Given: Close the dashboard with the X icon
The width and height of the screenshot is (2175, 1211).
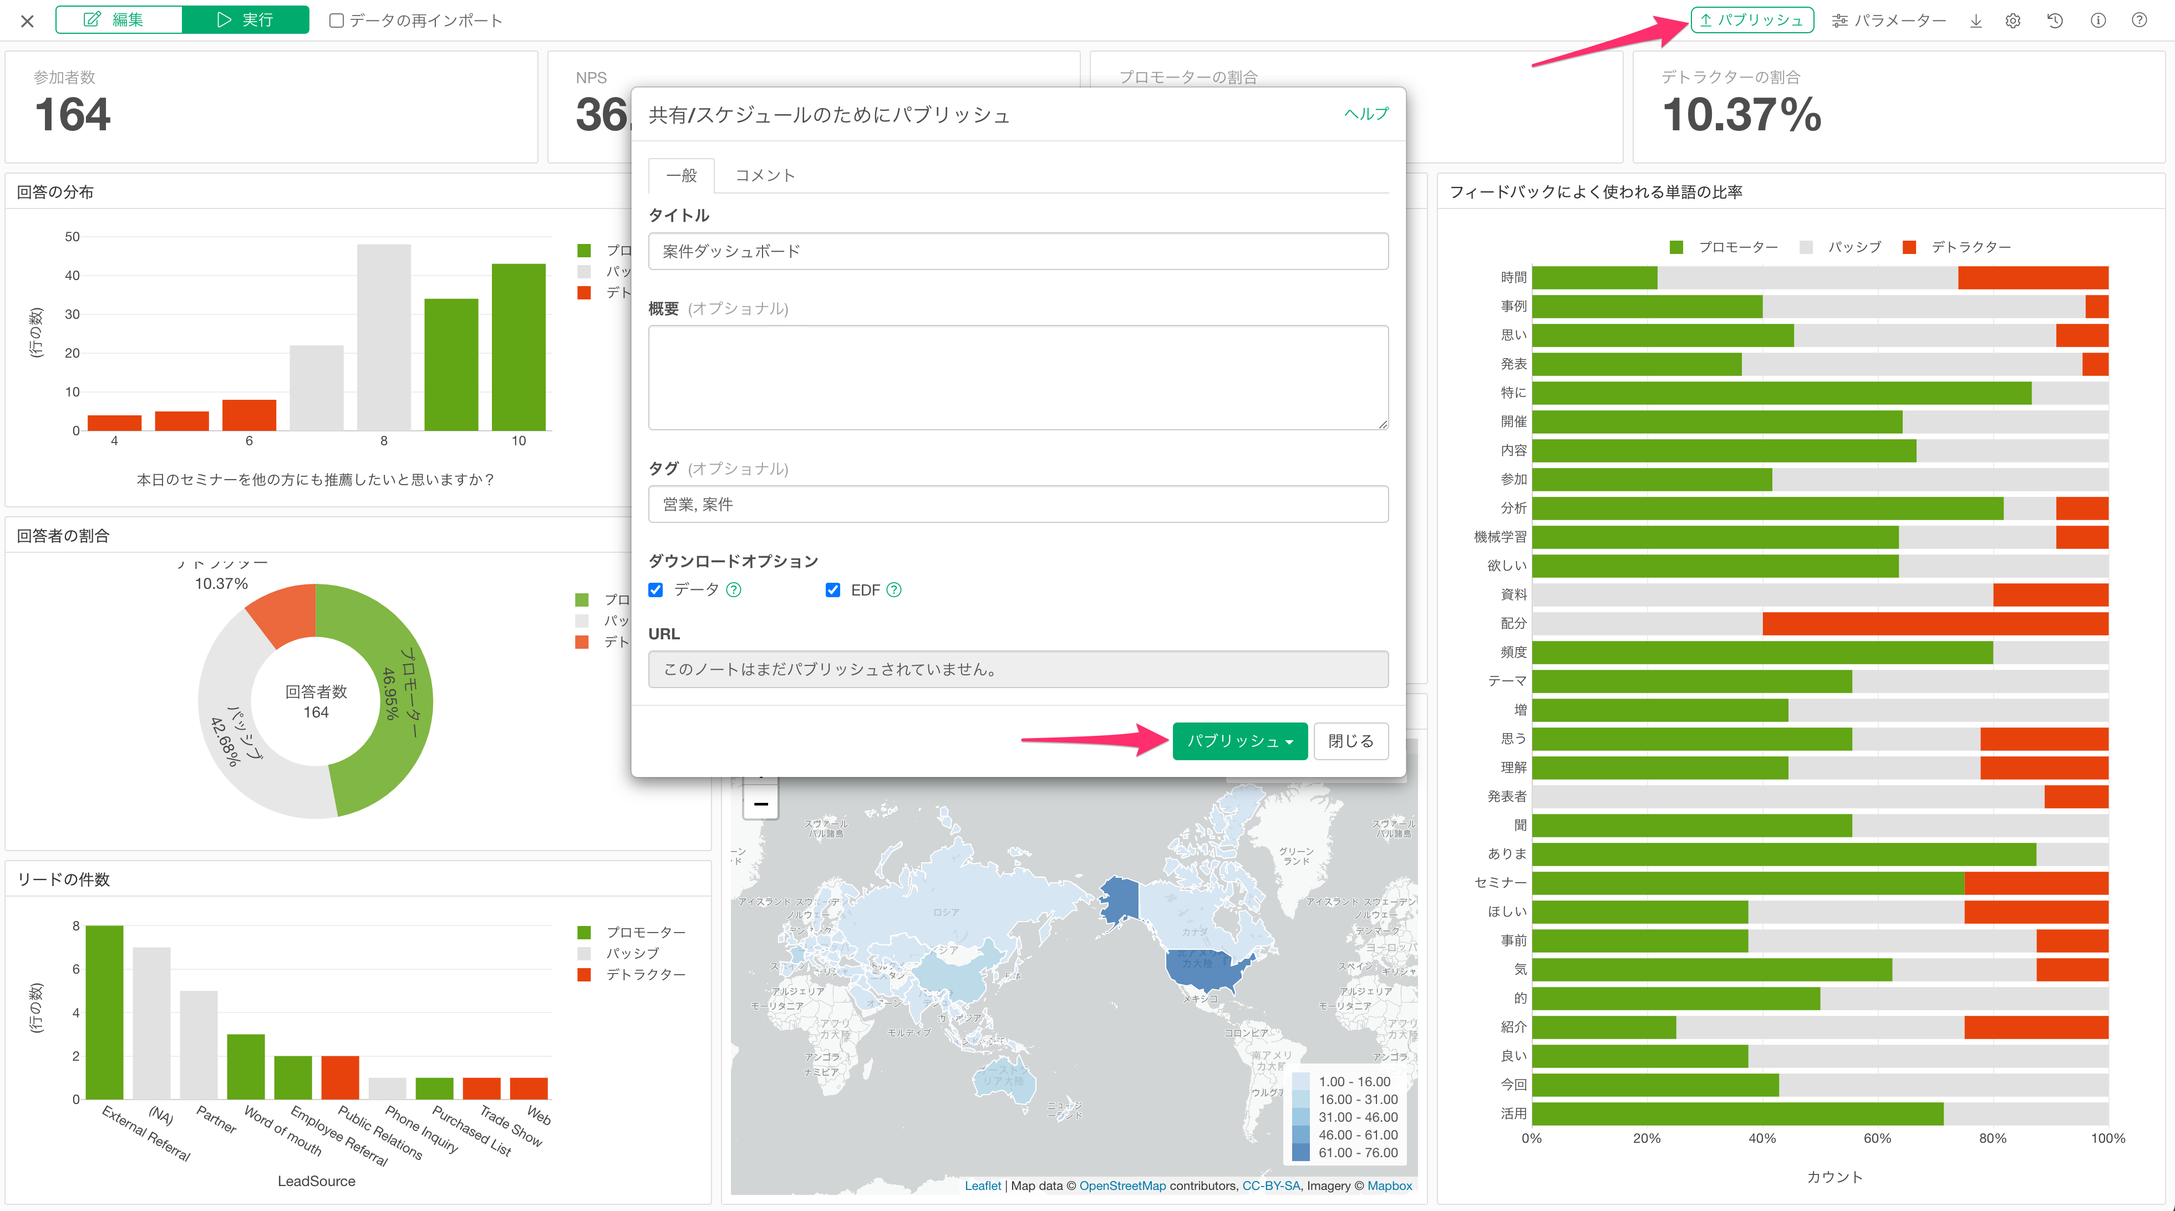Looking at the screenshot, I should [27, 21].
